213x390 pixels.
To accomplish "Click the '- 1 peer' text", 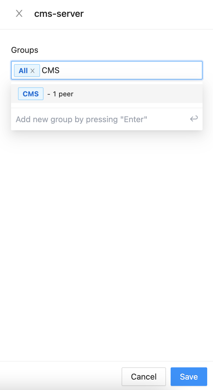I will pos(60,94).
